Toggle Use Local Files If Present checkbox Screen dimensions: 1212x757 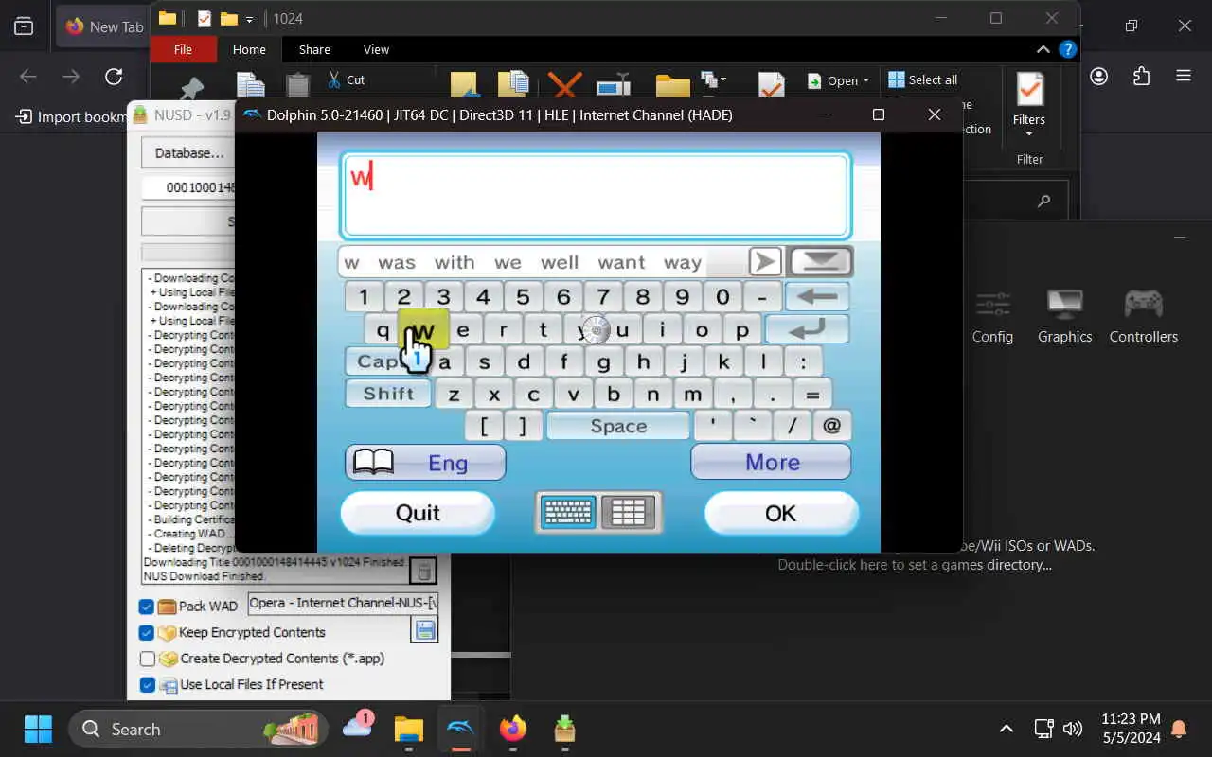pyautogui.click(x=147, y=684)
